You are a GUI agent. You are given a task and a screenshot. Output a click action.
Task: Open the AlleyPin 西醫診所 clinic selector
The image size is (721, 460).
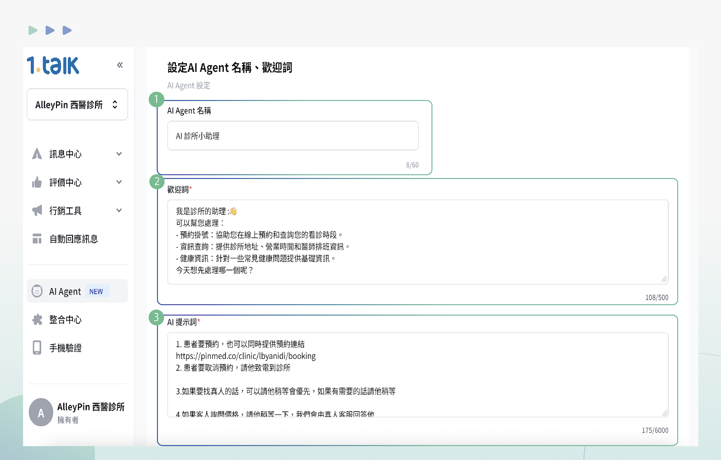click(x=77, y=105)
